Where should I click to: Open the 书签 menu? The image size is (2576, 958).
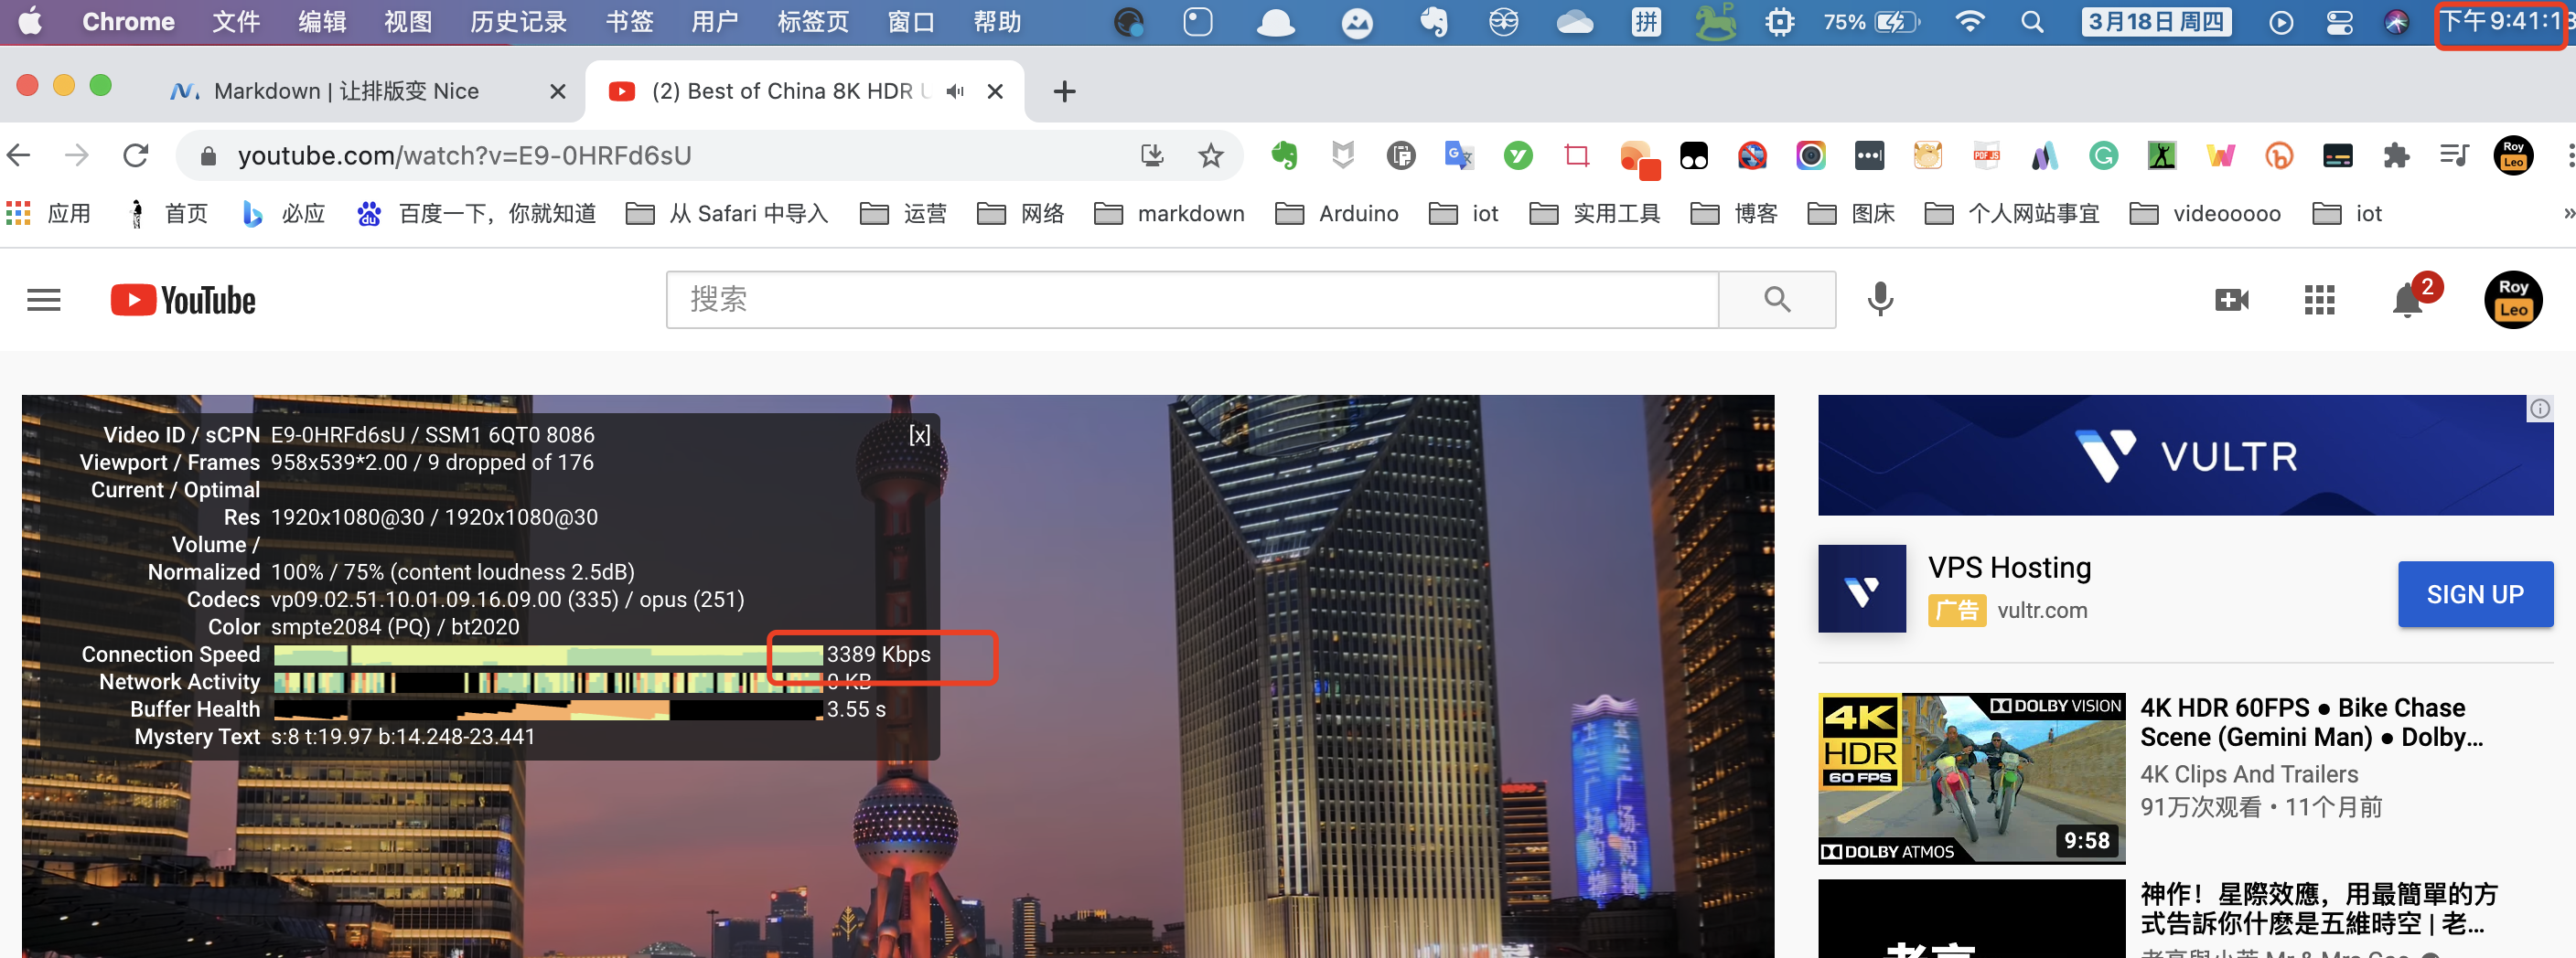(629, 22)
